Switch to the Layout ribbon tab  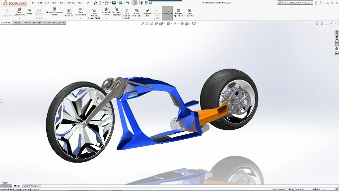click(17, 22)
